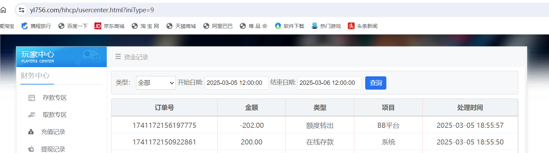Image resolution: width=549 pixels, height=153 pixels.
Task: Click the 充值记录 money bag icon
Action: click(x=31, y=132)
